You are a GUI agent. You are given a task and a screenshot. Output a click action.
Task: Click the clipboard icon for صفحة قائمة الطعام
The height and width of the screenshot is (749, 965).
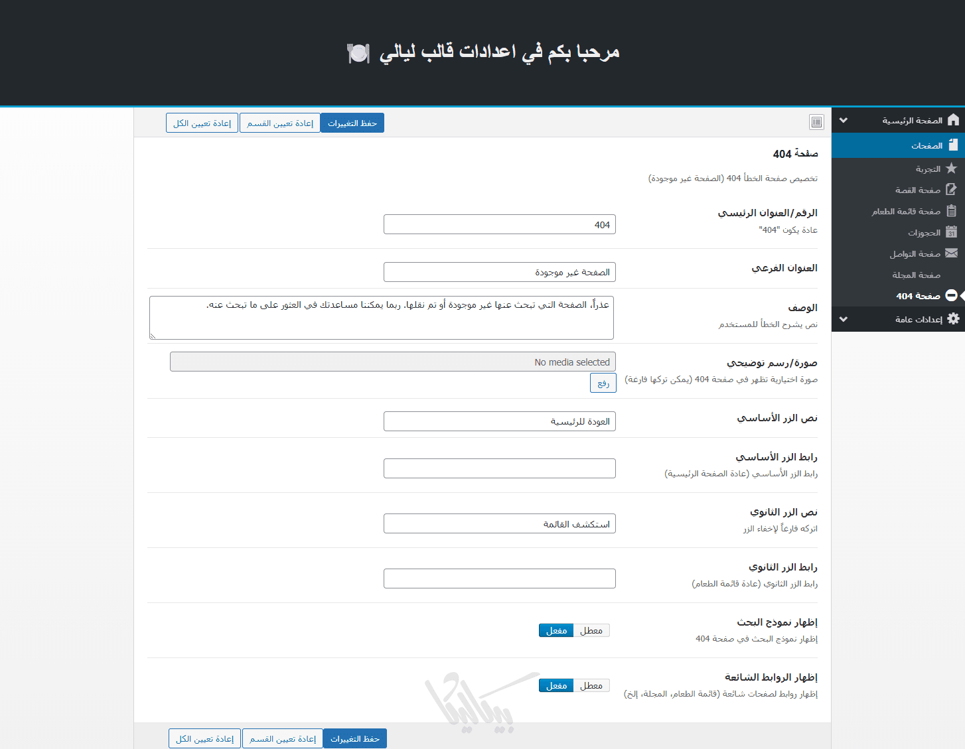951,211
